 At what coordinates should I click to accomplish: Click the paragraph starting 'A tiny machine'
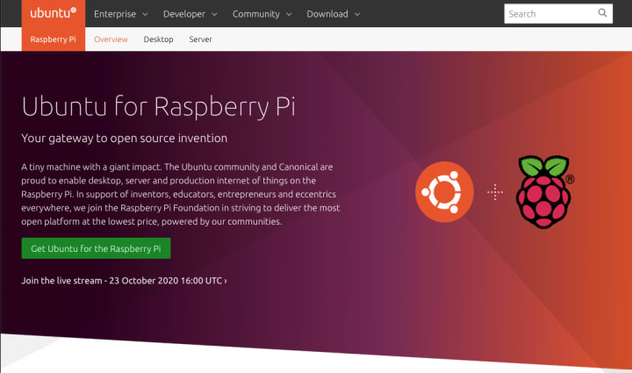pos(181,194)
